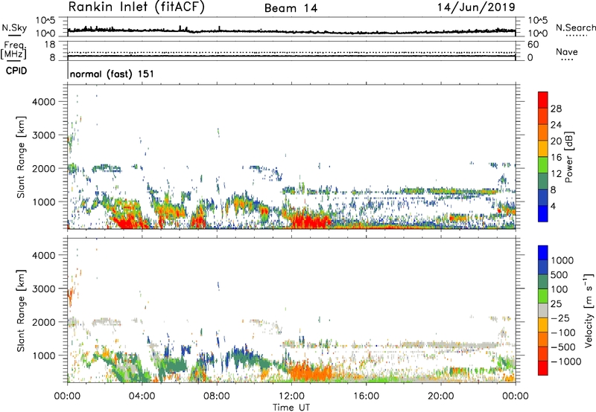596x412 pixels.
Task: Click the '04:00' time axis tick label
Action: [142, 396]
